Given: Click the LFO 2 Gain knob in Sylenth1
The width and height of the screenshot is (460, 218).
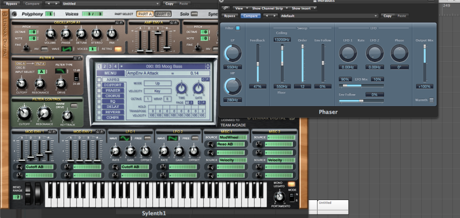Looking at the screenshot, I should [179, 151].
